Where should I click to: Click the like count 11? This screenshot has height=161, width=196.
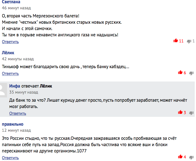[x=181, y=41]
